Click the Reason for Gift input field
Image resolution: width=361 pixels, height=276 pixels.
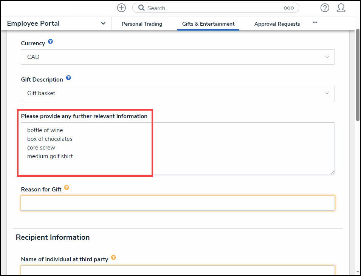point(178,203)
